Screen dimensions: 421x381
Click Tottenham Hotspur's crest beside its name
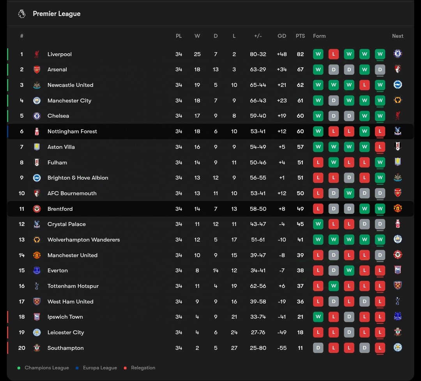coord(37,286)
